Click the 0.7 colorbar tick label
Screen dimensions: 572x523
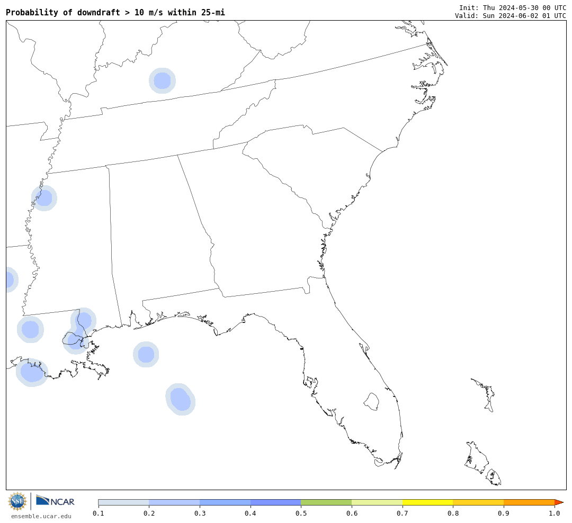(x=403, y=513)
